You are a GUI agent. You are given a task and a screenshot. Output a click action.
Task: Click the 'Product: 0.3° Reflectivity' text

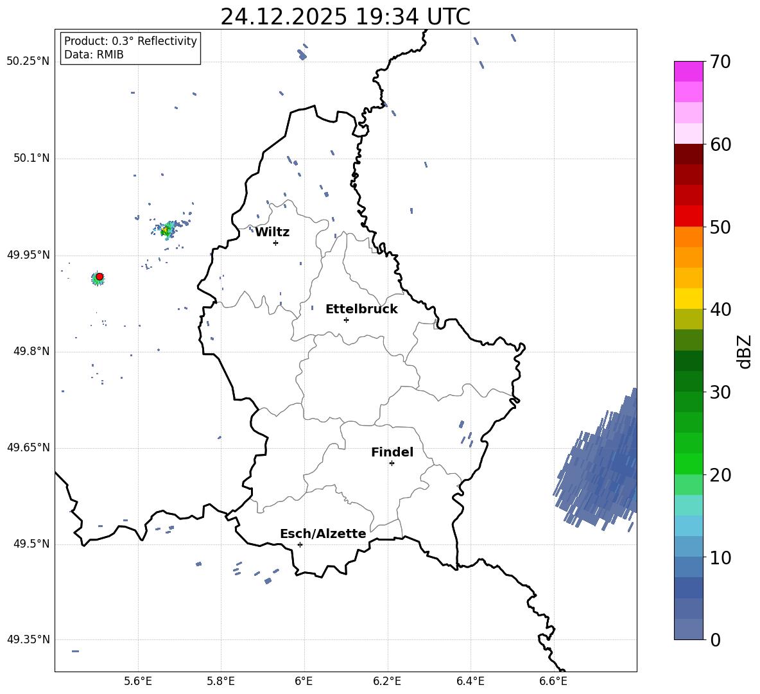130,40
